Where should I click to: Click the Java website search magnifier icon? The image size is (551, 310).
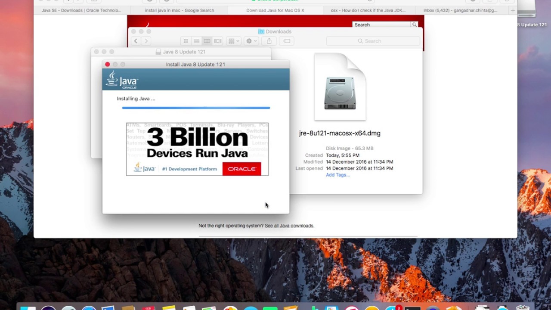click(414, 25)
